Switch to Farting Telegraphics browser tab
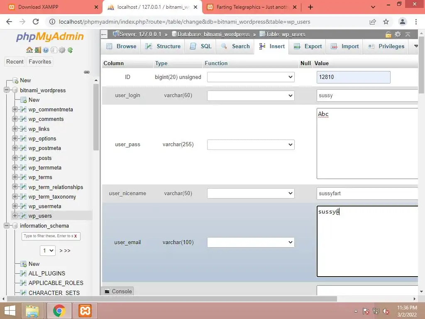 (252, 7)
